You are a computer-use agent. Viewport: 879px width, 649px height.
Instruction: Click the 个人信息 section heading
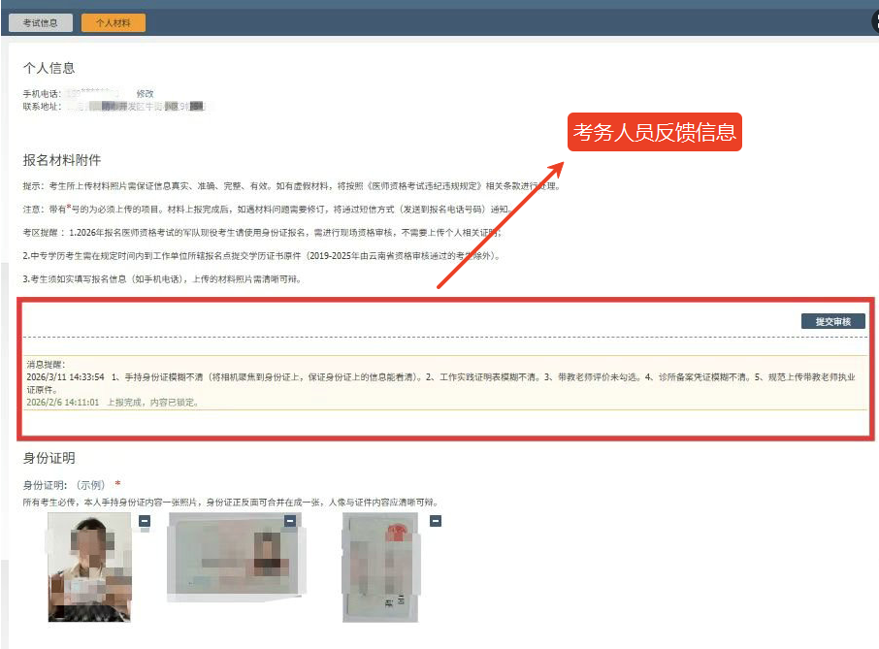tap(49, 68)
